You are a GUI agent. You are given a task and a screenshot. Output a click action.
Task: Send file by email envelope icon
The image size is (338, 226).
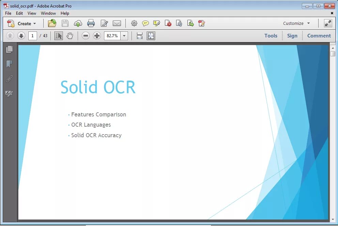pyautogui.click(x=117, y=23)
